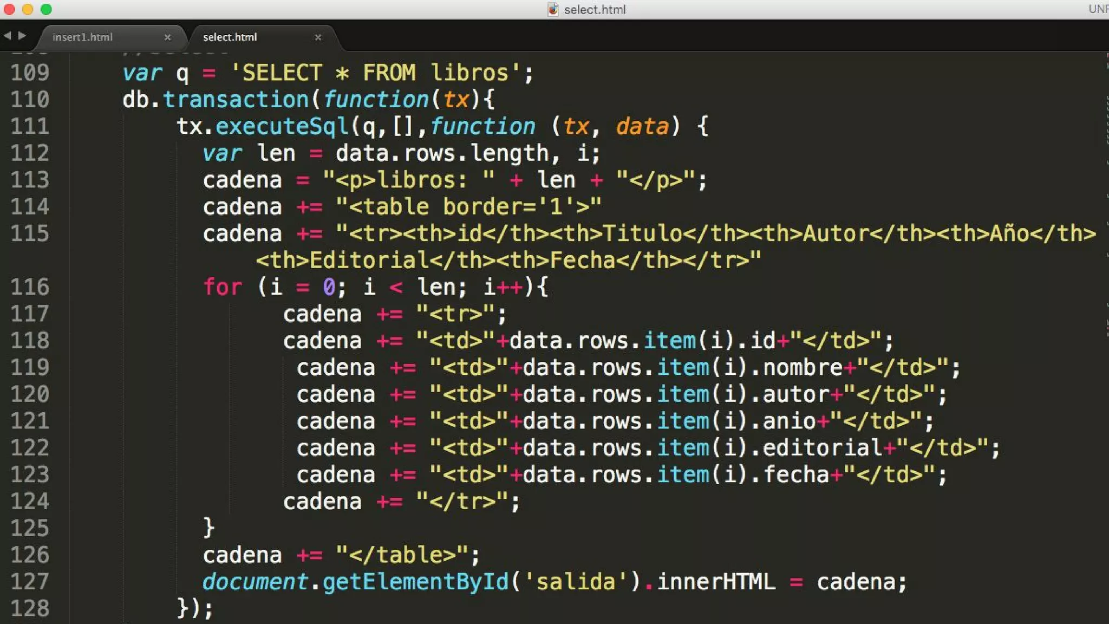The width and height of the screenshot is (1109, 624).
Task: Click line number 119 in gutter
Action: pyautogui.click(x=30, y=367)
